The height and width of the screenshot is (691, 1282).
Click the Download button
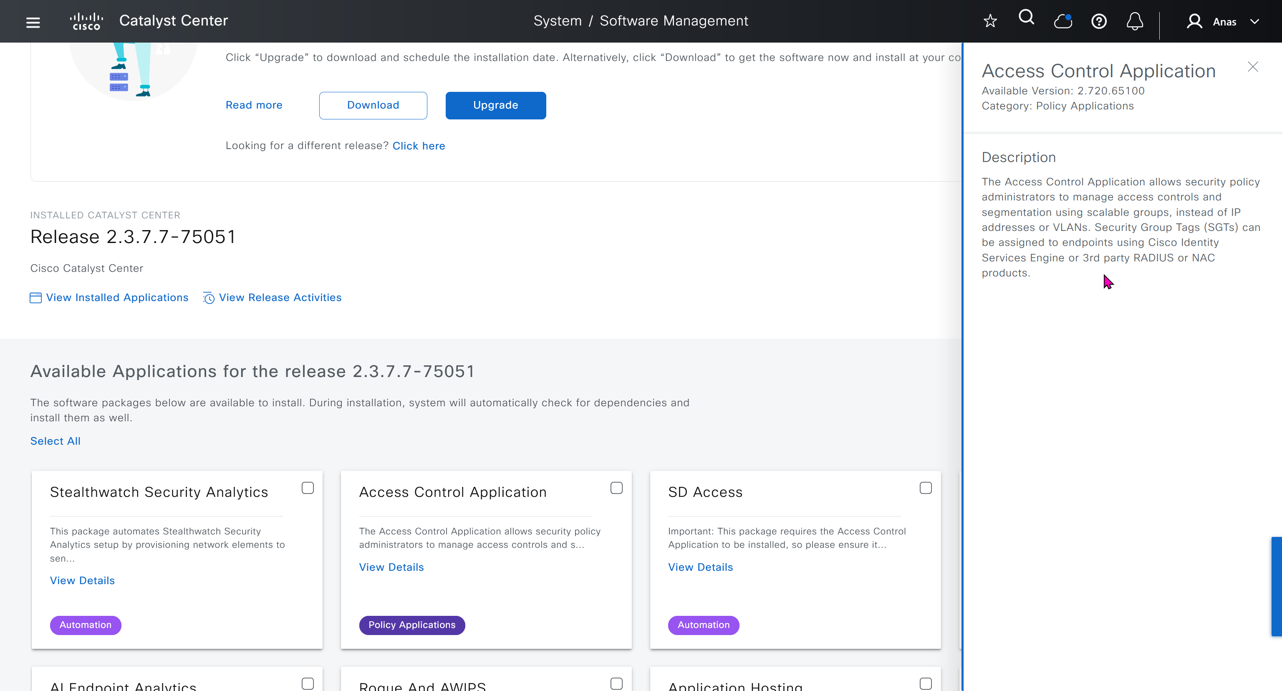pyautogui.click(x=373, y=105)
